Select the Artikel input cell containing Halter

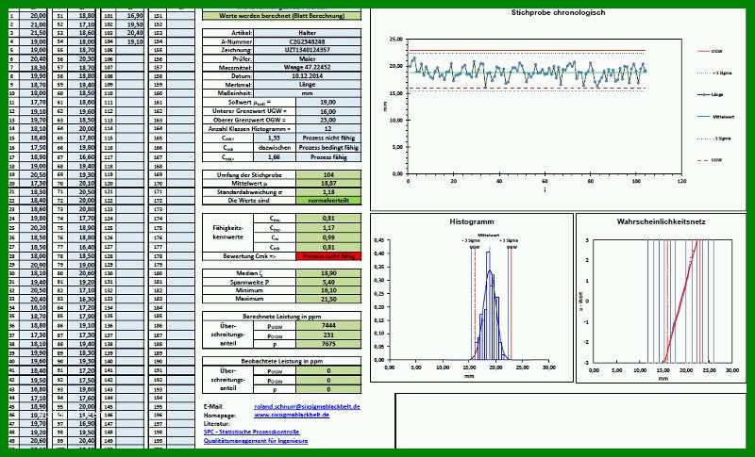pyautogui.click(x=308, y=33)
